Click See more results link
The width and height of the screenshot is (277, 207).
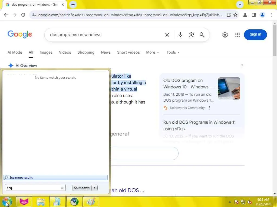[x=55, y=178]
